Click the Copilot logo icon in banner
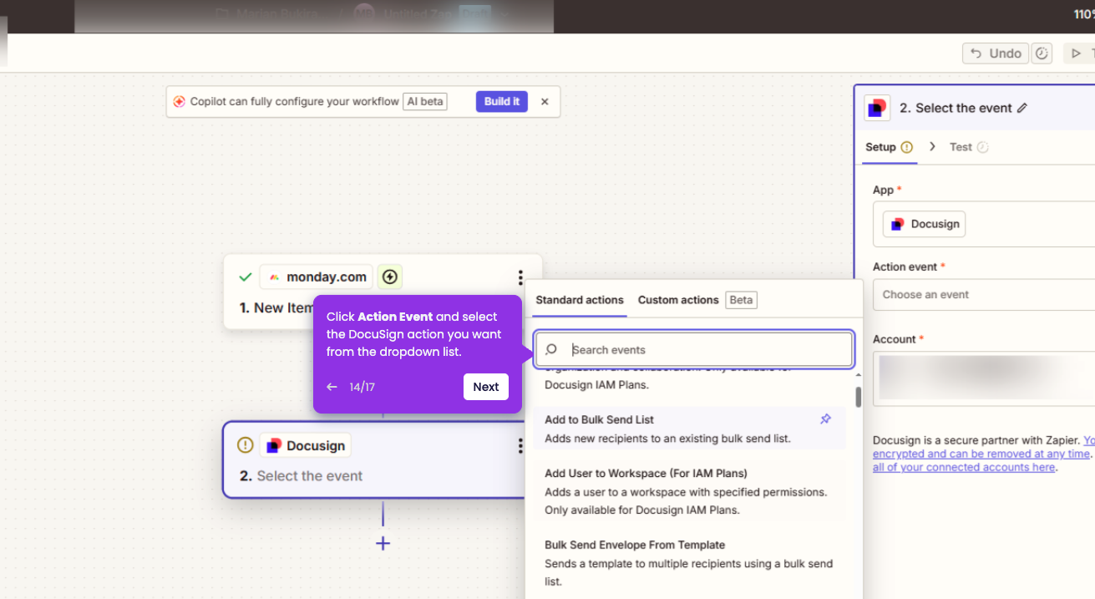1095x599 pixels. point(179,102)
